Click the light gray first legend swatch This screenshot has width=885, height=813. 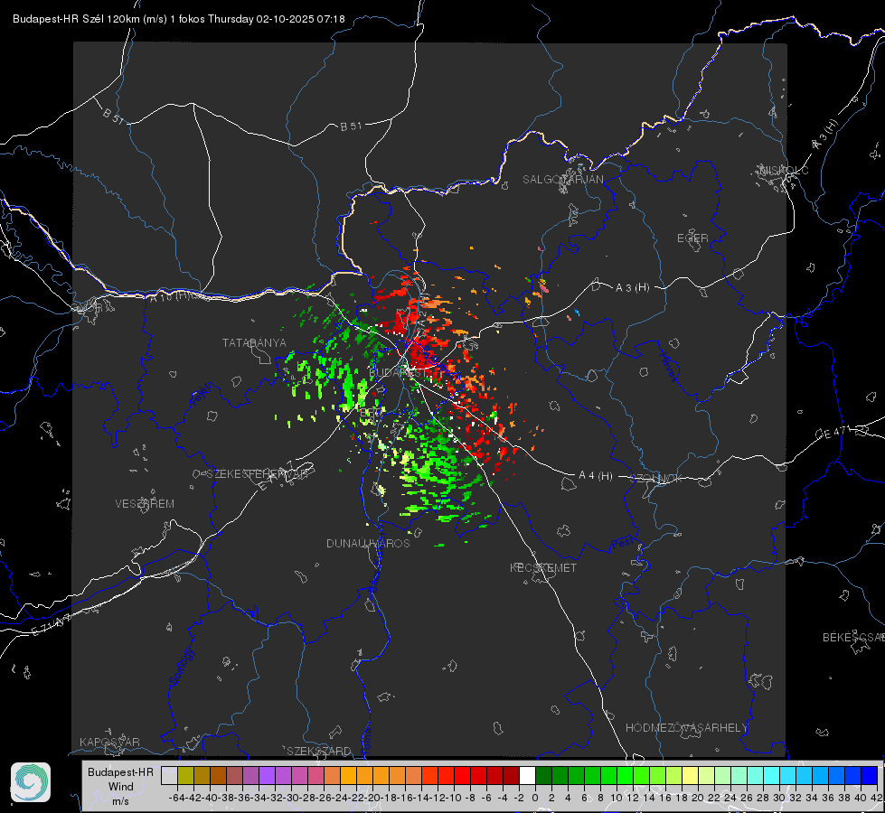click(x=169, y=776)
